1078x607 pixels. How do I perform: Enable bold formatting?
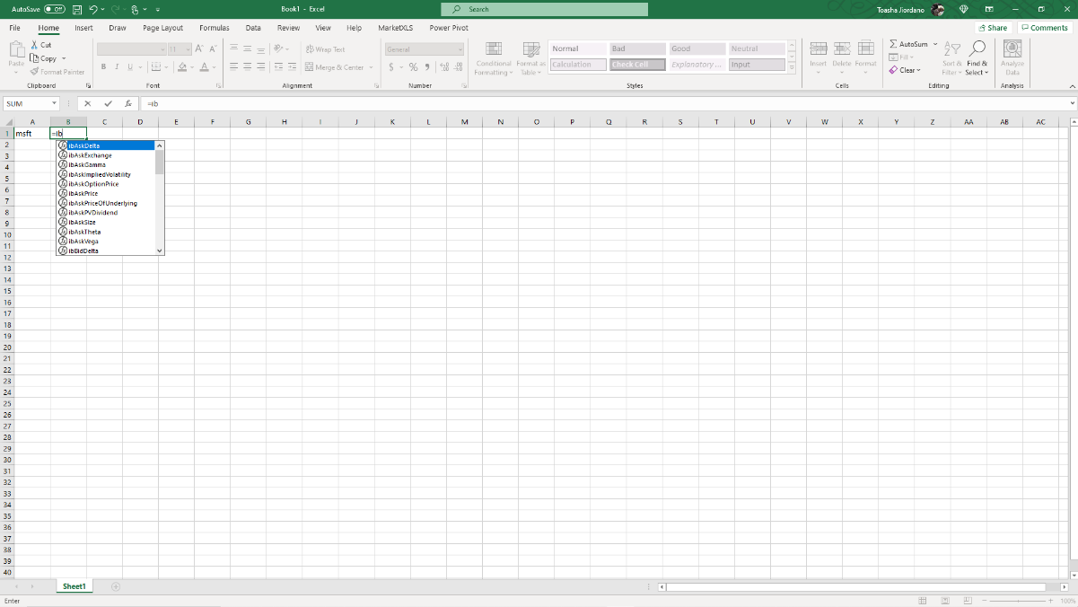pyautogui.click(x=103, y=67)
